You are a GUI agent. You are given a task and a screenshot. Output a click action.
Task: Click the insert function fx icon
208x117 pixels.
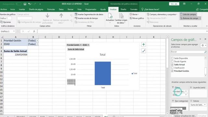click(34, 31)
